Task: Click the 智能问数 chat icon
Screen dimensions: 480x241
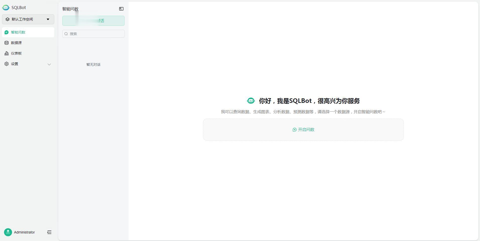Action: [x=7, y=32]
